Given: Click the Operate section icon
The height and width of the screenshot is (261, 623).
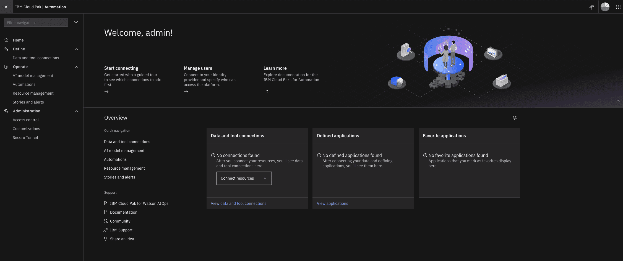Looking at the screenshot, I should click(x=6, y=67).
